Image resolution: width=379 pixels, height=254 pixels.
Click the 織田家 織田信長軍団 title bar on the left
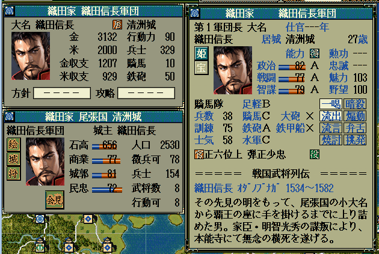click(93, 11)
